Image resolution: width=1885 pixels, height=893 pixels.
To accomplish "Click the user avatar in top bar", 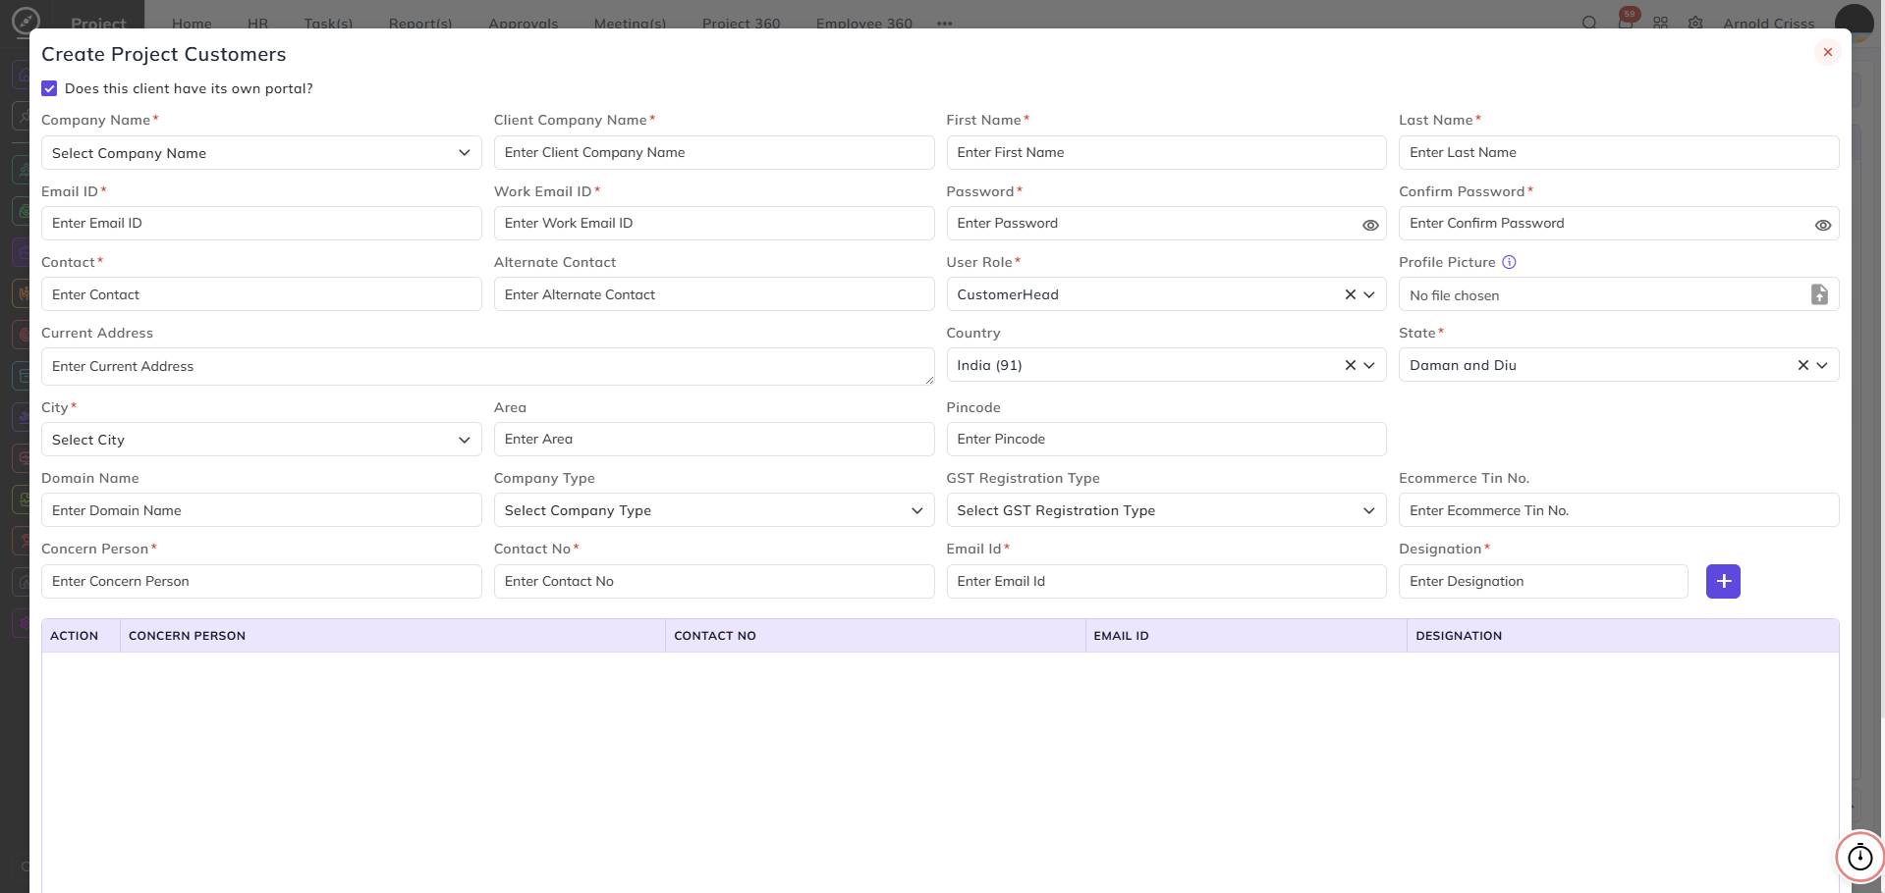I will tap(1854, 22).
